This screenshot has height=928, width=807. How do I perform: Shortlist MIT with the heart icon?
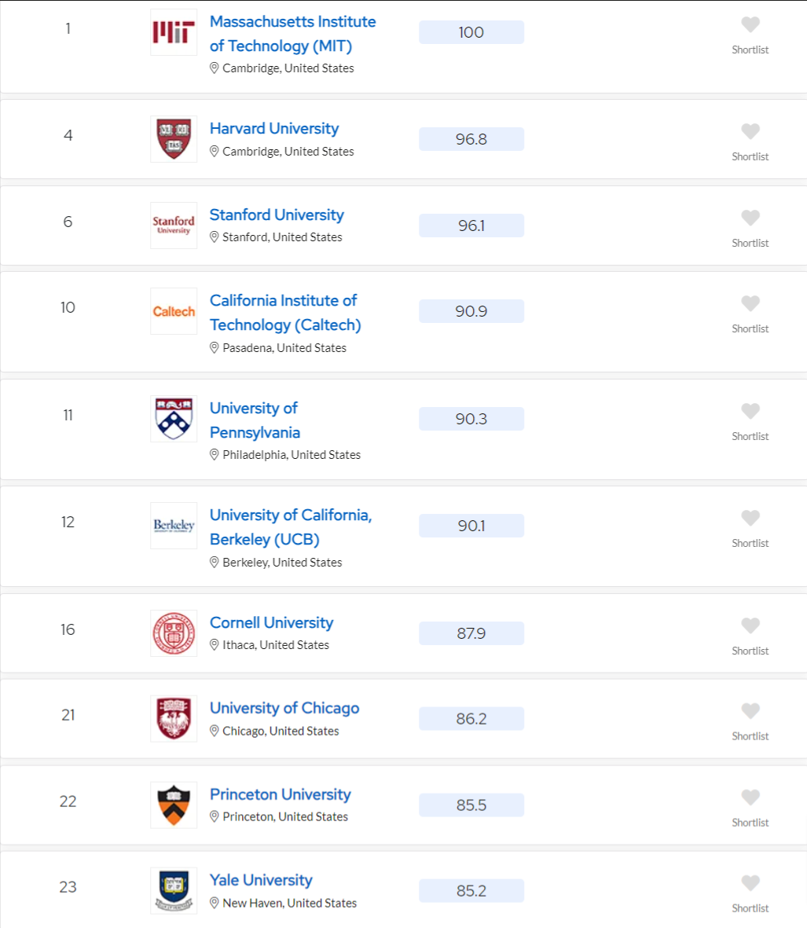[x=750, y=24]
